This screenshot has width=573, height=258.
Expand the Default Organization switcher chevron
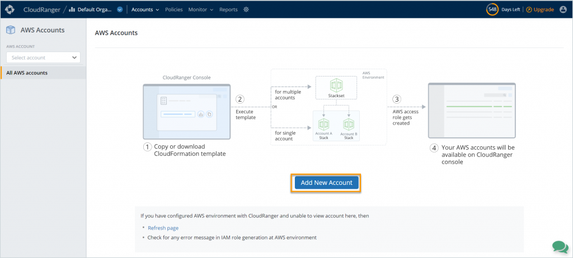pyautogui.click(x=120, y=9)
